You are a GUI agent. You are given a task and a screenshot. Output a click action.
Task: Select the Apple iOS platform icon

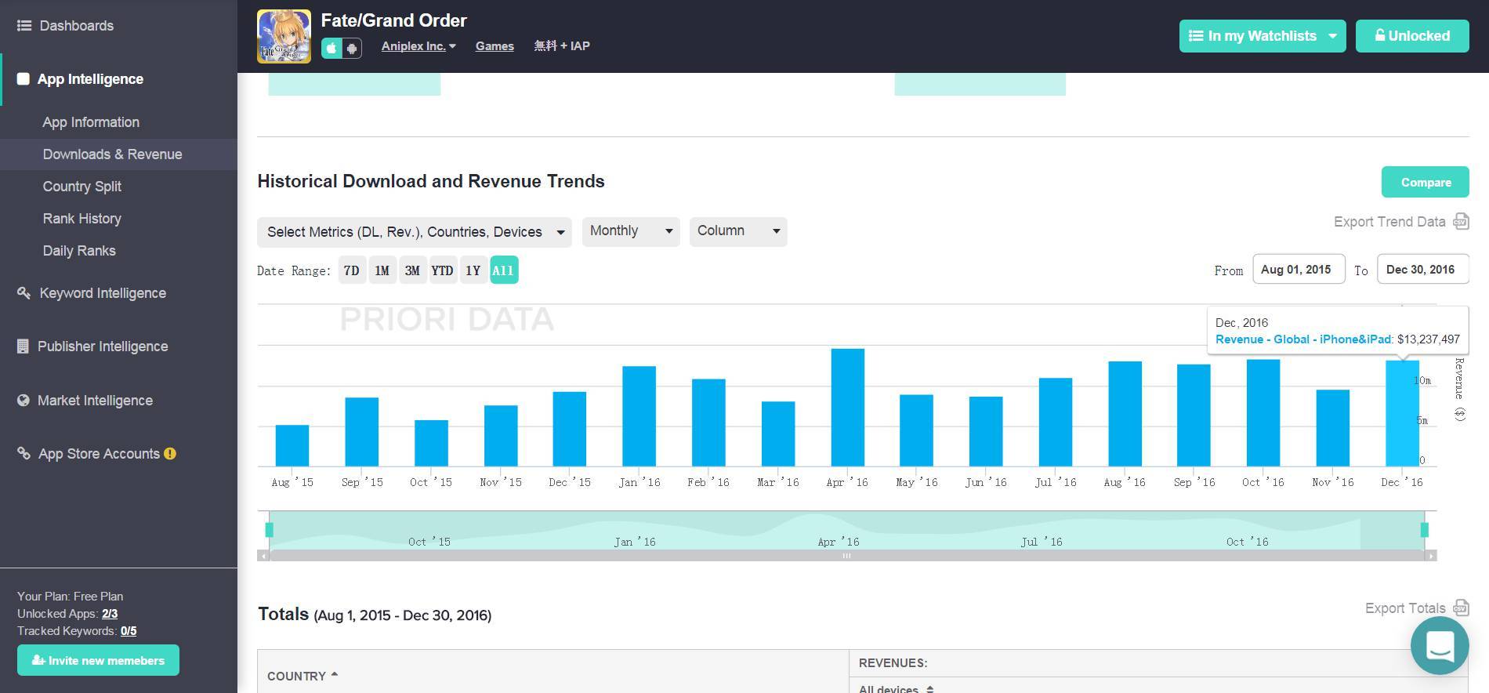pyautogui.click(x=331, y=49)
